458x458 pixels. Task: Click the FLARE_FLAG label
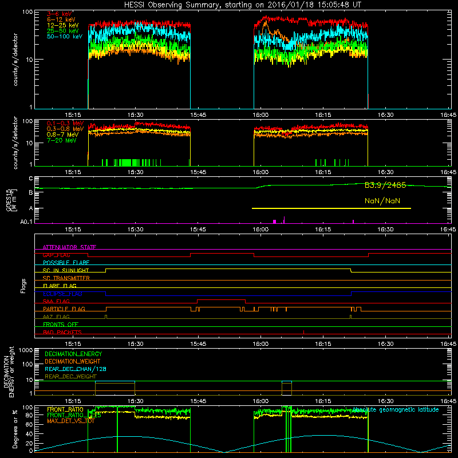(x=60, y=286)
